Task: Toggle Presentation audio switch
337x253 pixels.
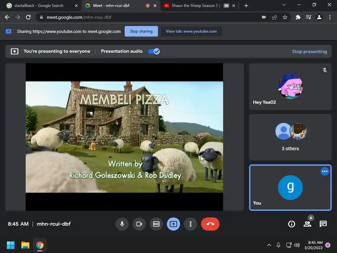Action: (x=154, y=51)
